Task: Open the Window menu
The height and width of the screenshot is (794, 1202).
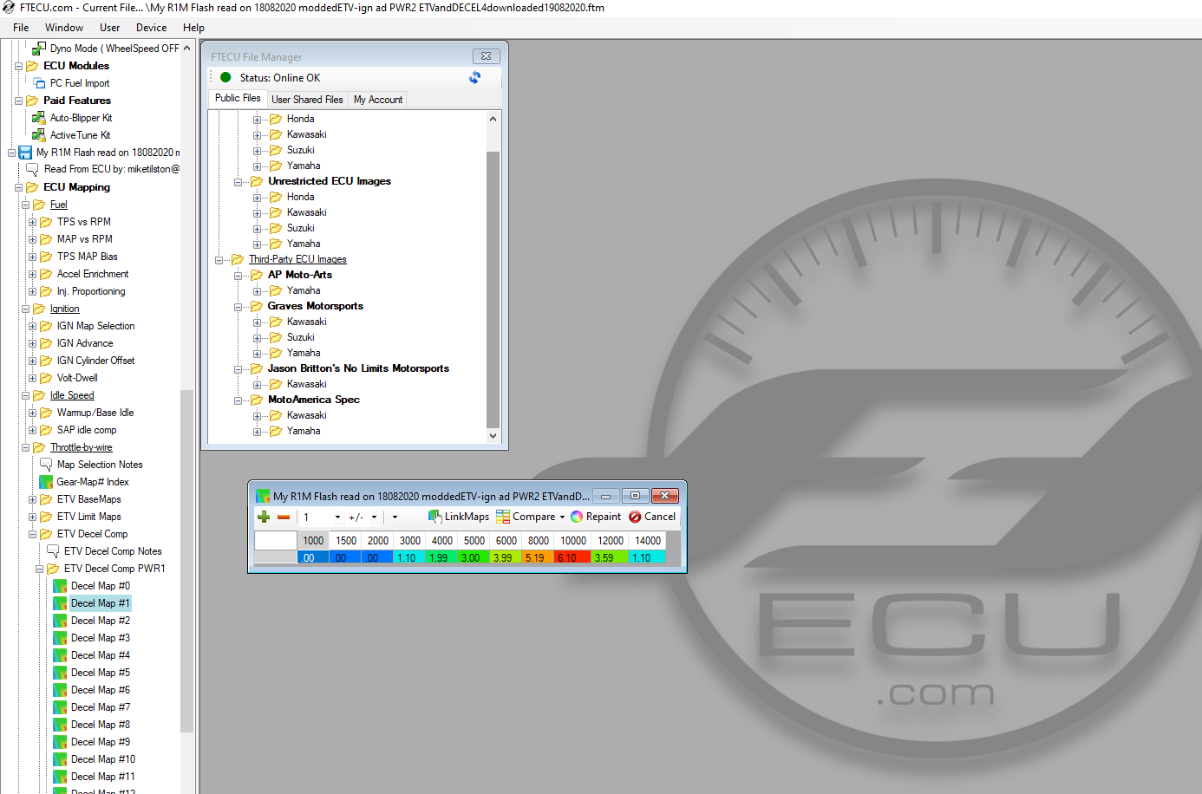Action: (64, 28)
